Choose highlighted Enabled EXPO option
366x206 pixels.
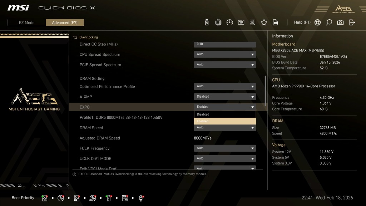[225, 121]
